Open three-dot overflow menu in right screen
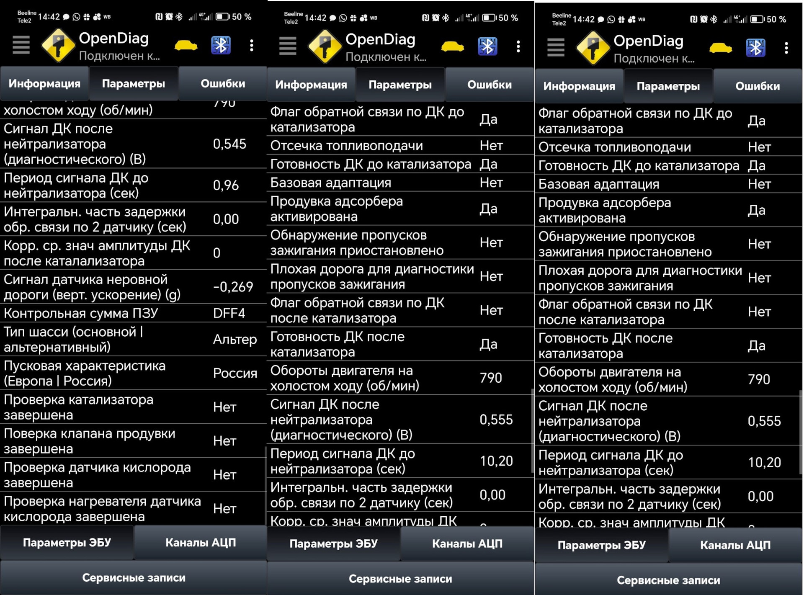 tap(786, 48)
